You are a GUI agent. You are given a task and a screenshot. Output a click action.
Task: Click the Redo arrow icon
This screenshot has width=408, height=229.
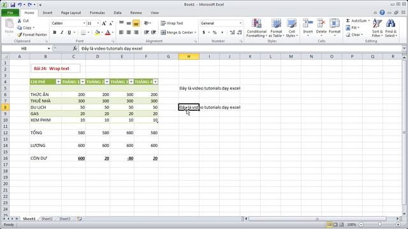pos(29,4)
